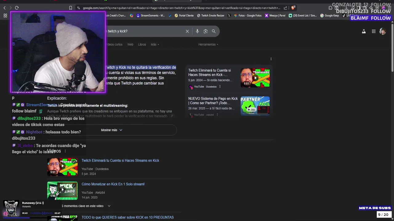
Task: Open the apps grid in bookmarks bar
Action: pos(5,16)
